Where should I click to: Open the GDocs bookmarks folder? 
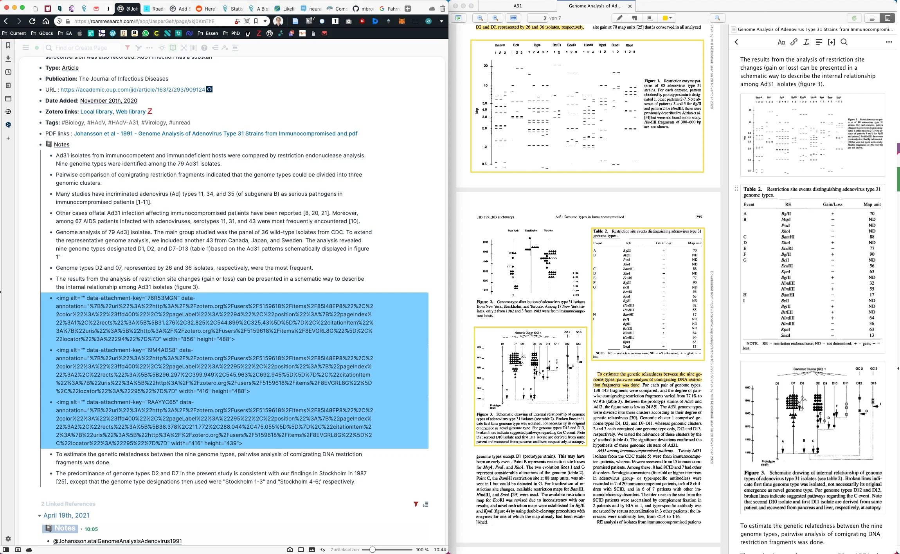pos(42,33)
